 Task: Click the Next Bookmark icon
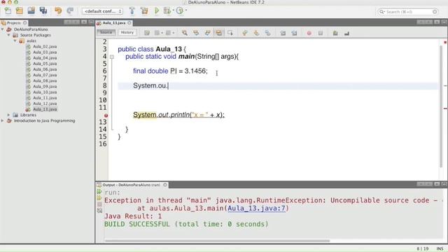click(256, 33)
